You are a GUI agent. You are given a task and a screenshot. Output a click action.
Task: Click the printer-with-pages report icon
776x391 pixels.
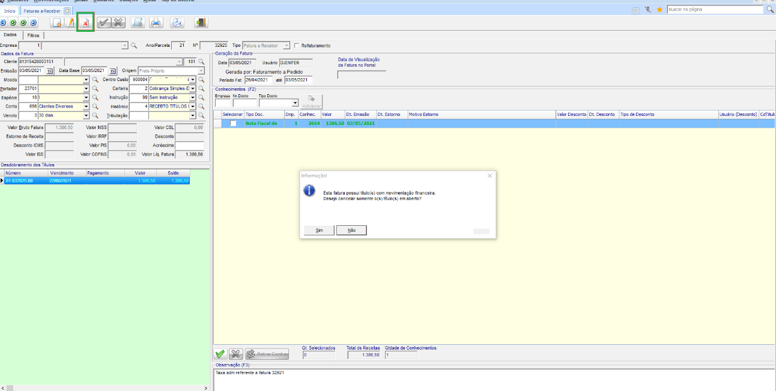pos(177,23)
